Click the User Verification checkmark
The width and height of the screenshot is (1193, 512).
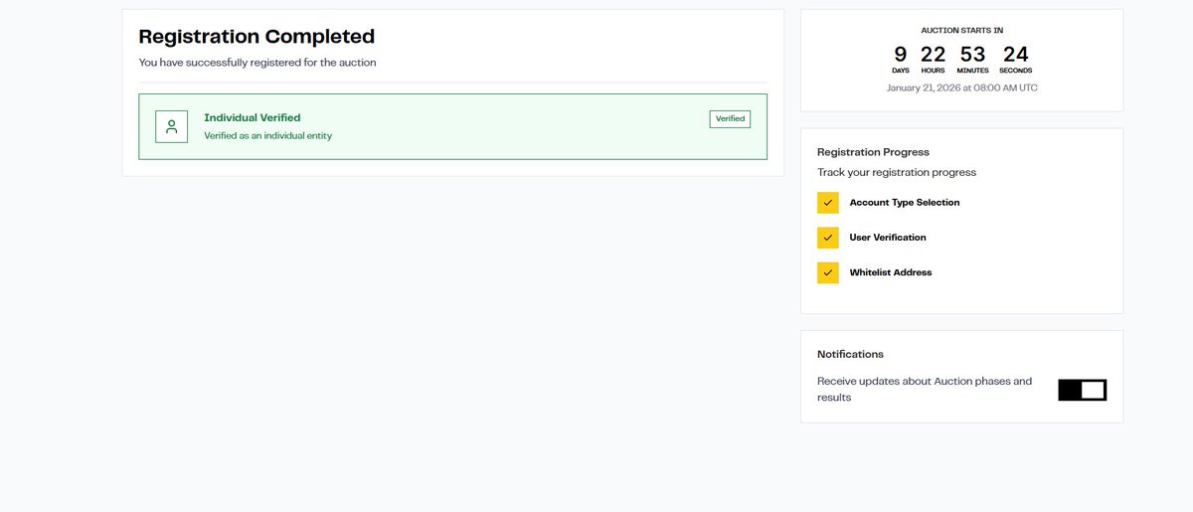828,238
